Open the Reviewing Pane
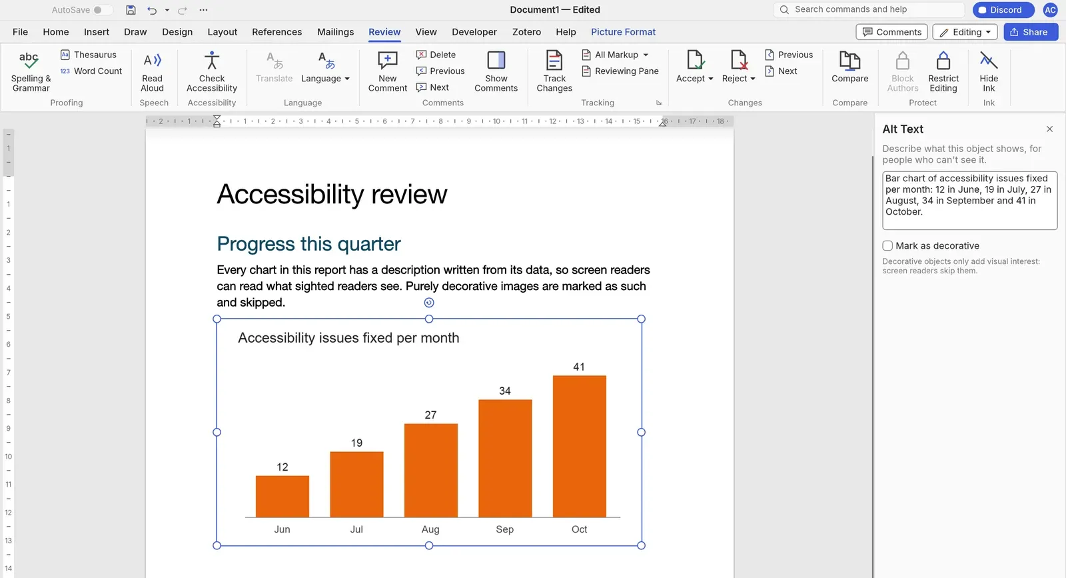The width and height of the screenshot is (1066, 578). [x=620, y=71]
